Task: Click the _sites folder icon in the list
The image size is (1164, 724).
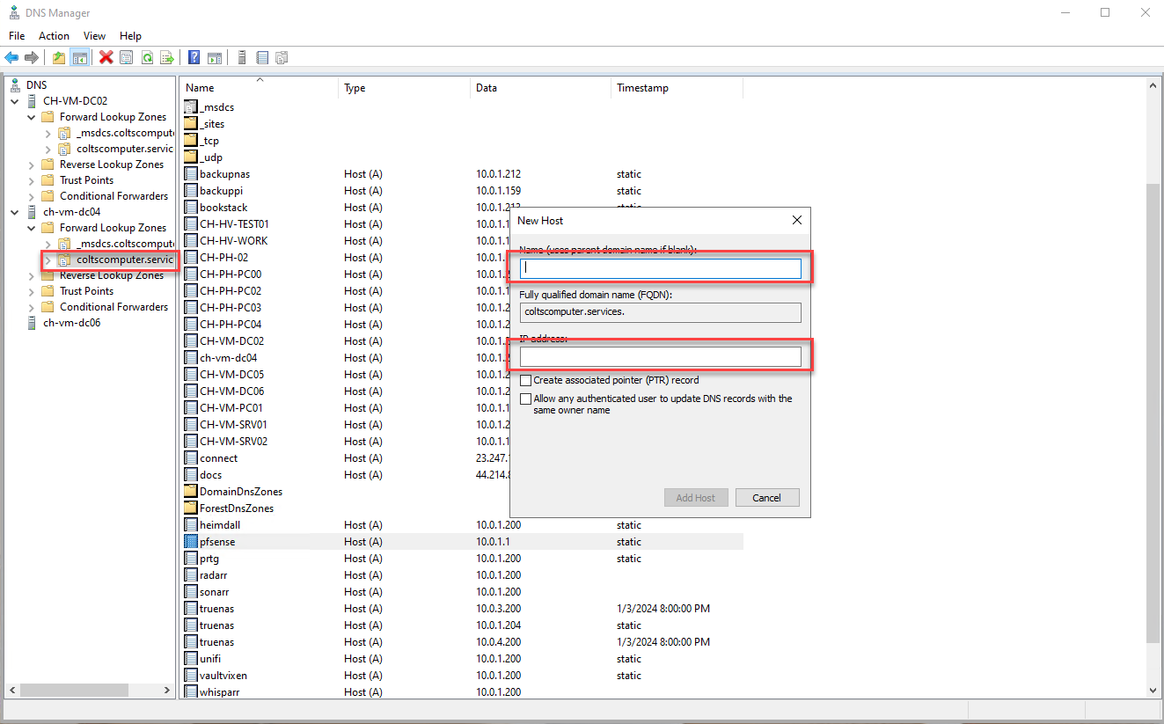Action: pyautogui.click(x=192, y=124)
